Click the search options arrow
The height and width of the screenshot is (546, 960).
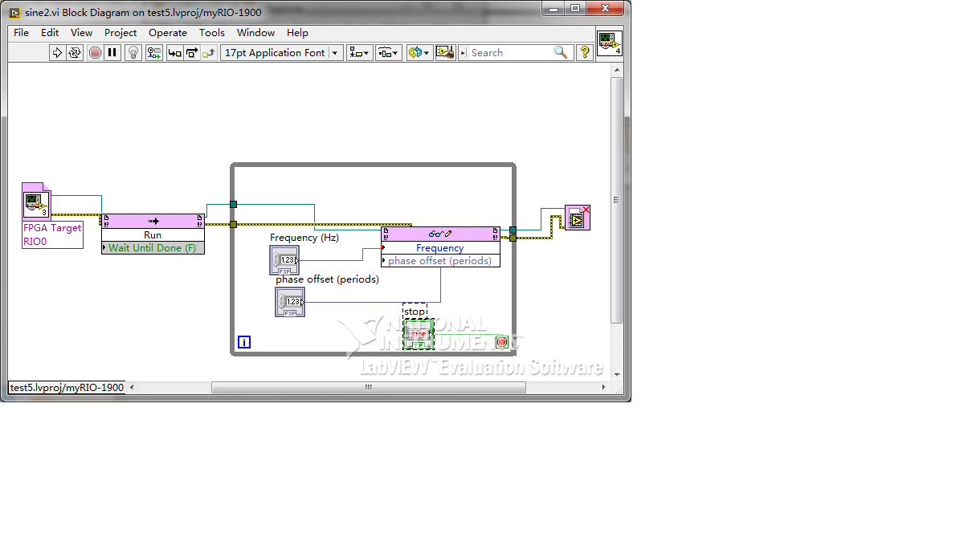coord(463,53)
